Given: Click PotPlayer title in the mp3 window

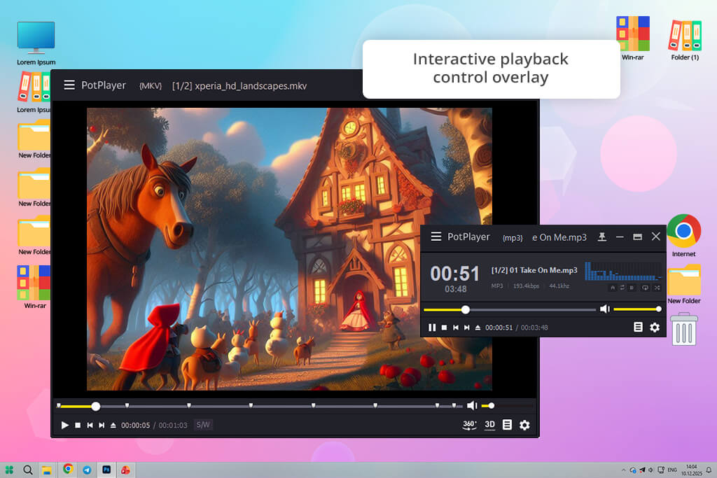Looking at the screenshot, I should pos(468,237).
